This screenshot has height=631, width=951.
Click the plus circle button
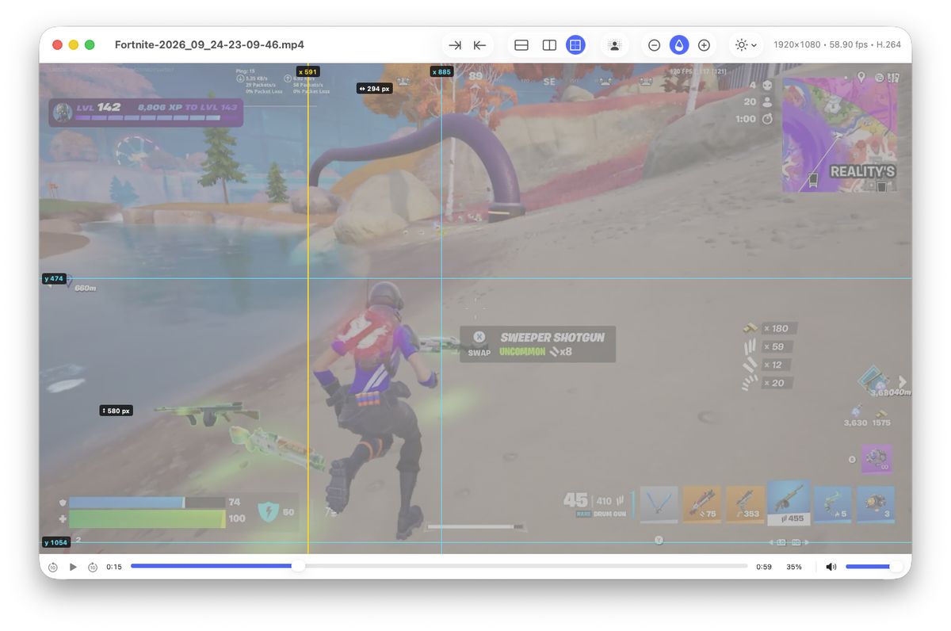(704, 45)
